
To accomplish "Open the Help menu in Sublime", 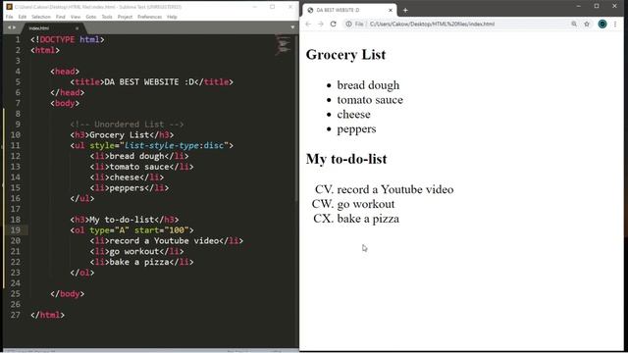I will tap(172, 17).
